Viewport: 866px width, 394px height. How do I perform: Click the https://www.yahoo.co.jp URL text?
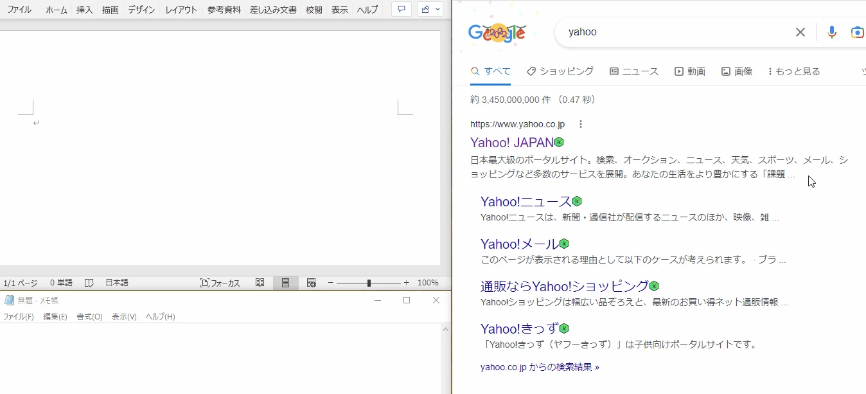(517, 124)
